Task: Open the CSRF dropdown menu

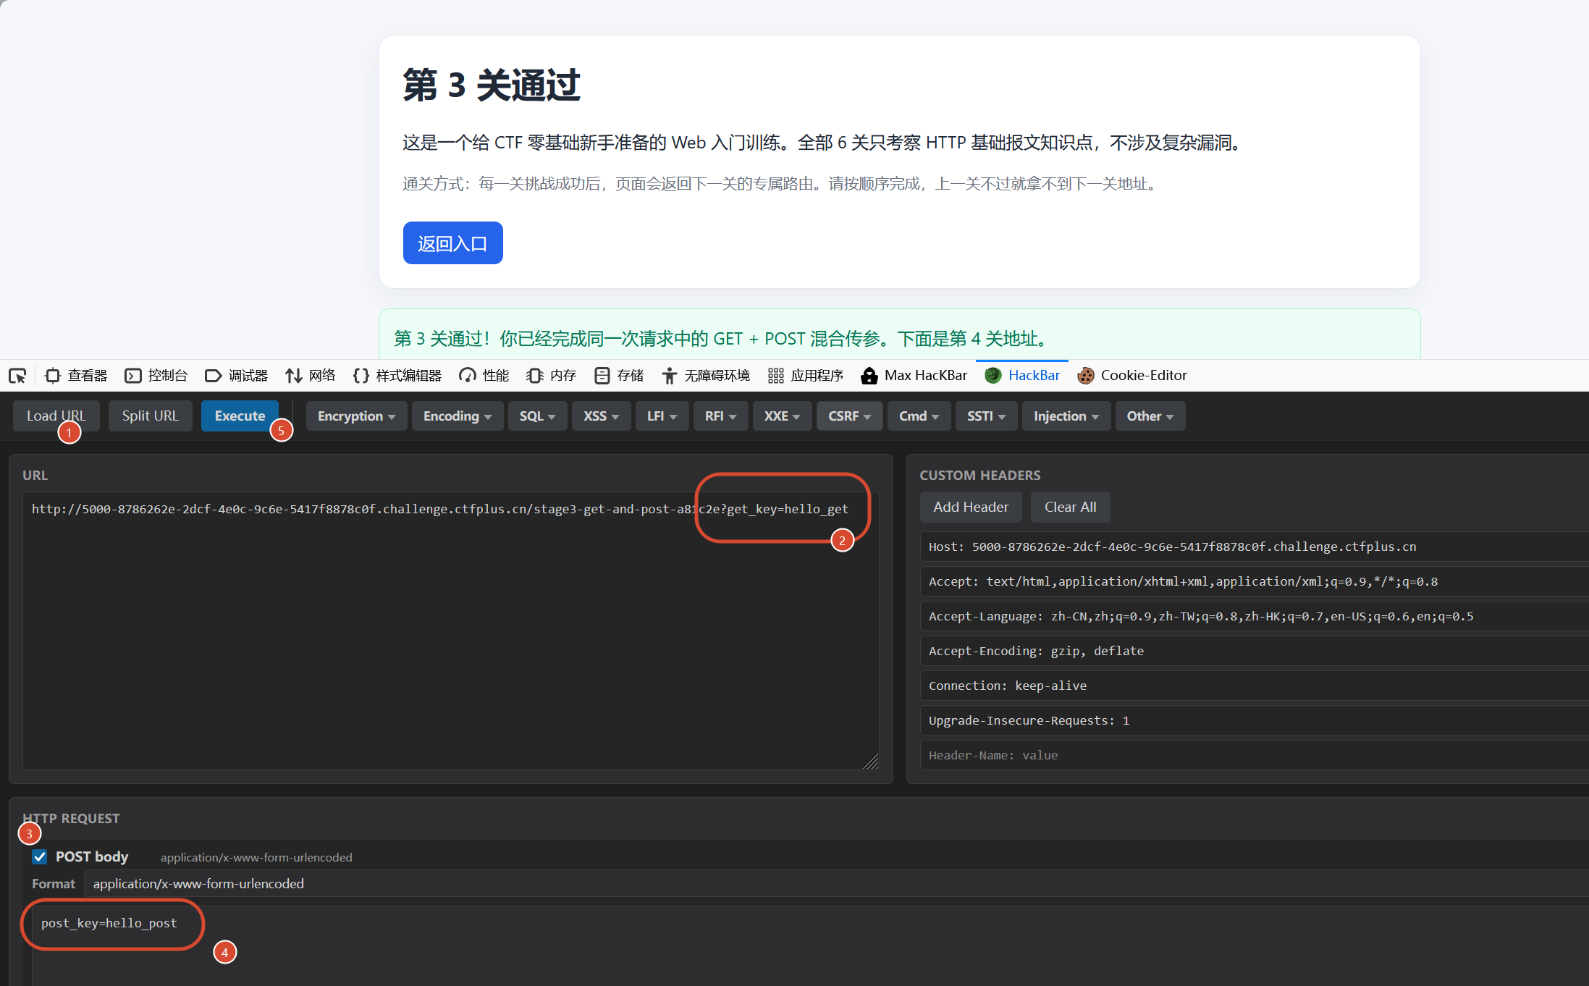Action: pyautogui.click(x=849, y=416)
